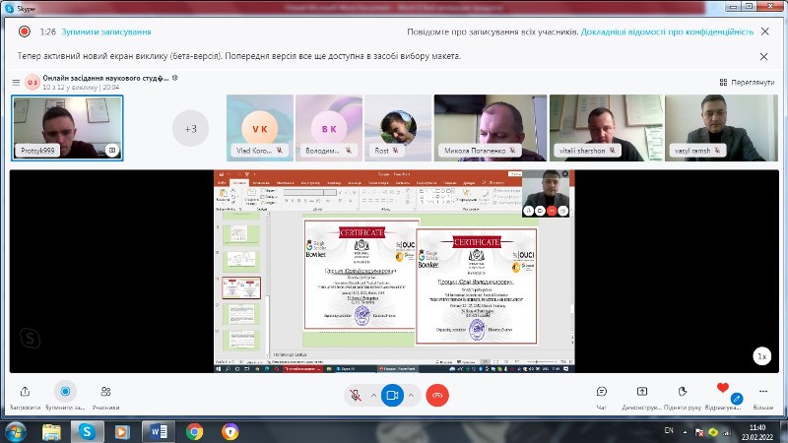The width and height of the screenshot is (788, 443).
Task: Expand camera options chevron
Action: (x=412, y=394)
